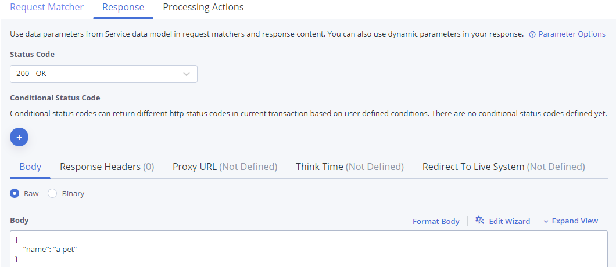Select the Body sub-tab

(x=30, y=167)
